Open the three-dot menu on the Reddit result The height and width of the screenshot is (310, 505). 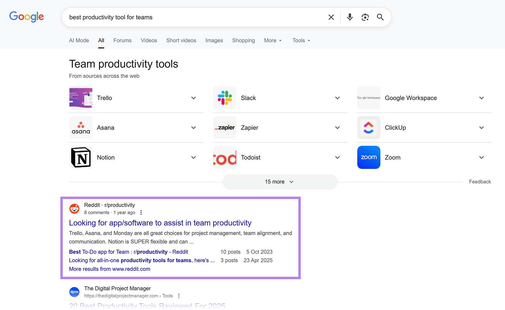pos(141,212)
